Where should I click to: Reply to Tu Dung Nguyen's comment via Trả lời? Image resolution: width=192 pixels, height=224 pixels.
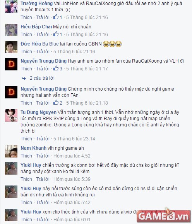tap(43, 138)
